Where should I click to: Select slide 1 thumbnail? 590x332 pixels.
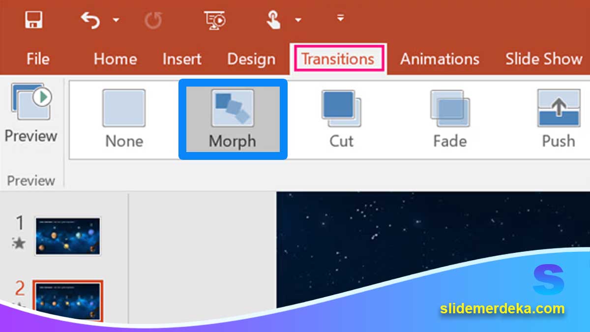point(67,236)
